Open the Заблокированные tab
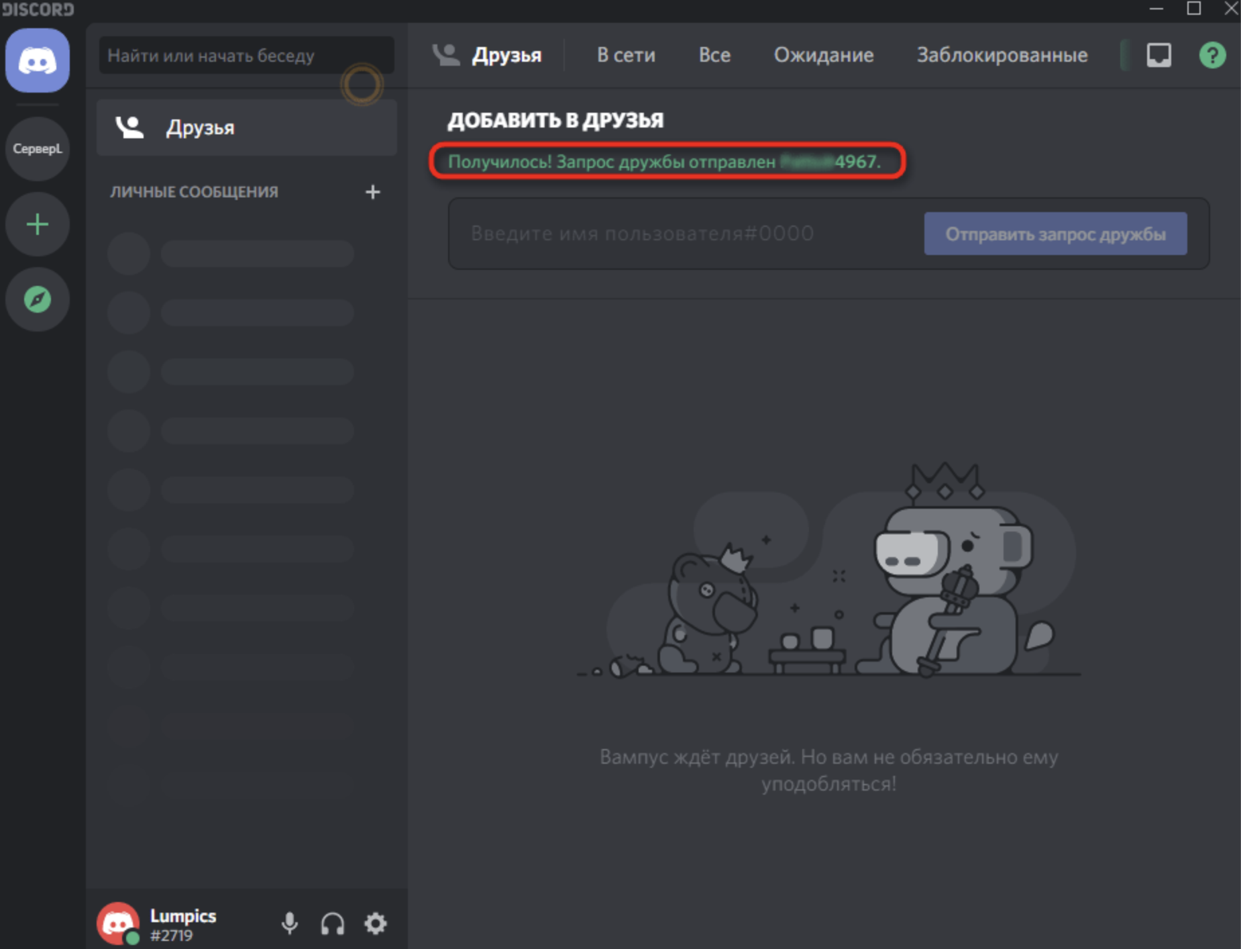 click(1002, 55)
